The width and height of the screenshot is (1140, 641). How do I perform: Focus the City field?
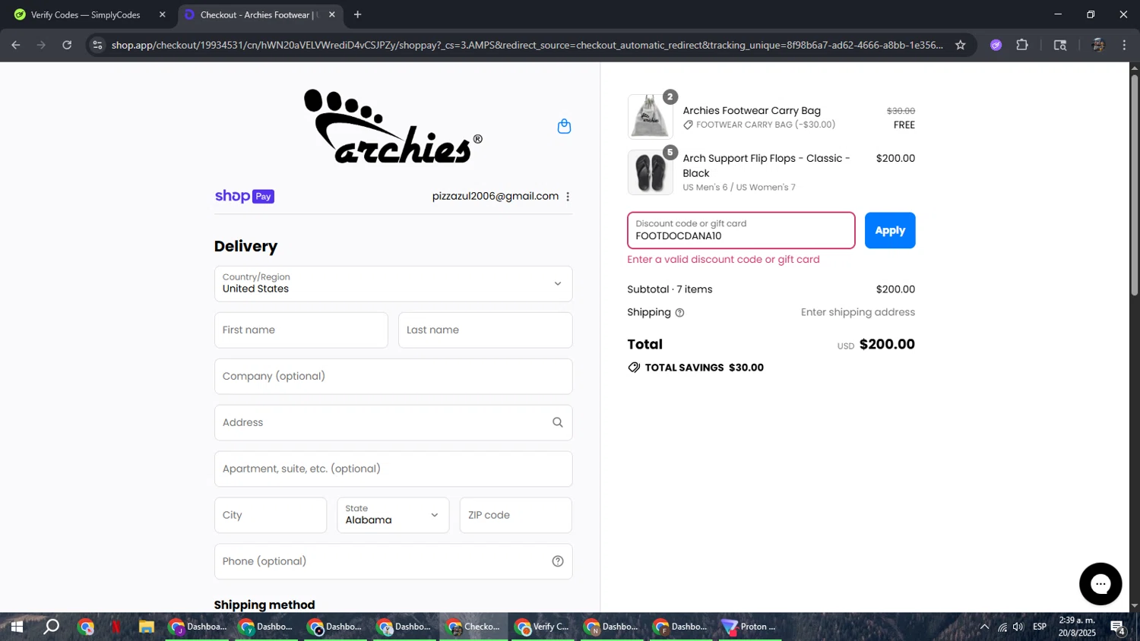(x=271, y=515)
